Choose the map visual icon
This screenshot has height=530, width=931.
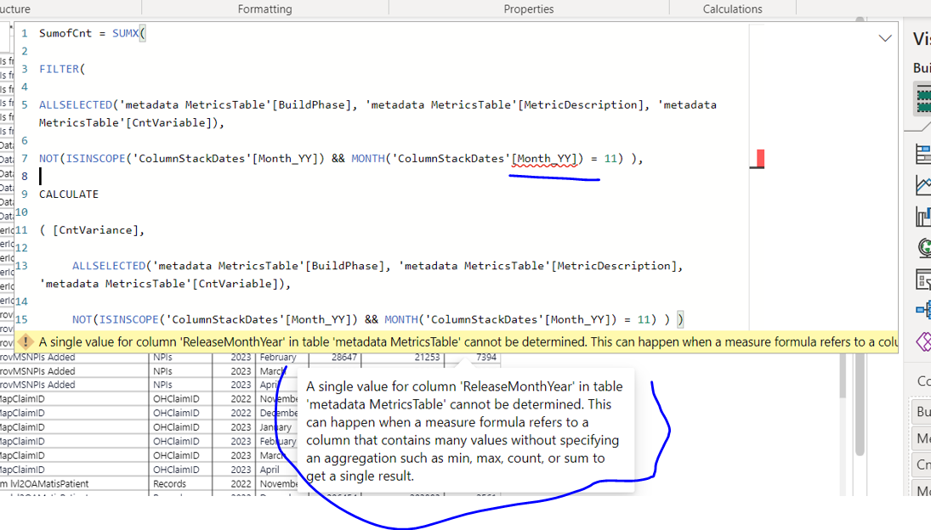924,246
